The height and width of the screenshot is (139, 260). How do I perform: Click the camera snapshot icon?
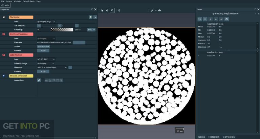point(159,10)
